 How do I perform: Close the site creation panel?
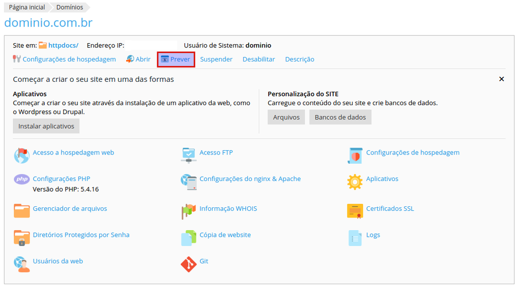click(501, 79)
